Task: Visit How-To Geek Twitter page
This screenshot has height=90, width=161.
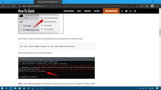Action: [x=126, y=11]
